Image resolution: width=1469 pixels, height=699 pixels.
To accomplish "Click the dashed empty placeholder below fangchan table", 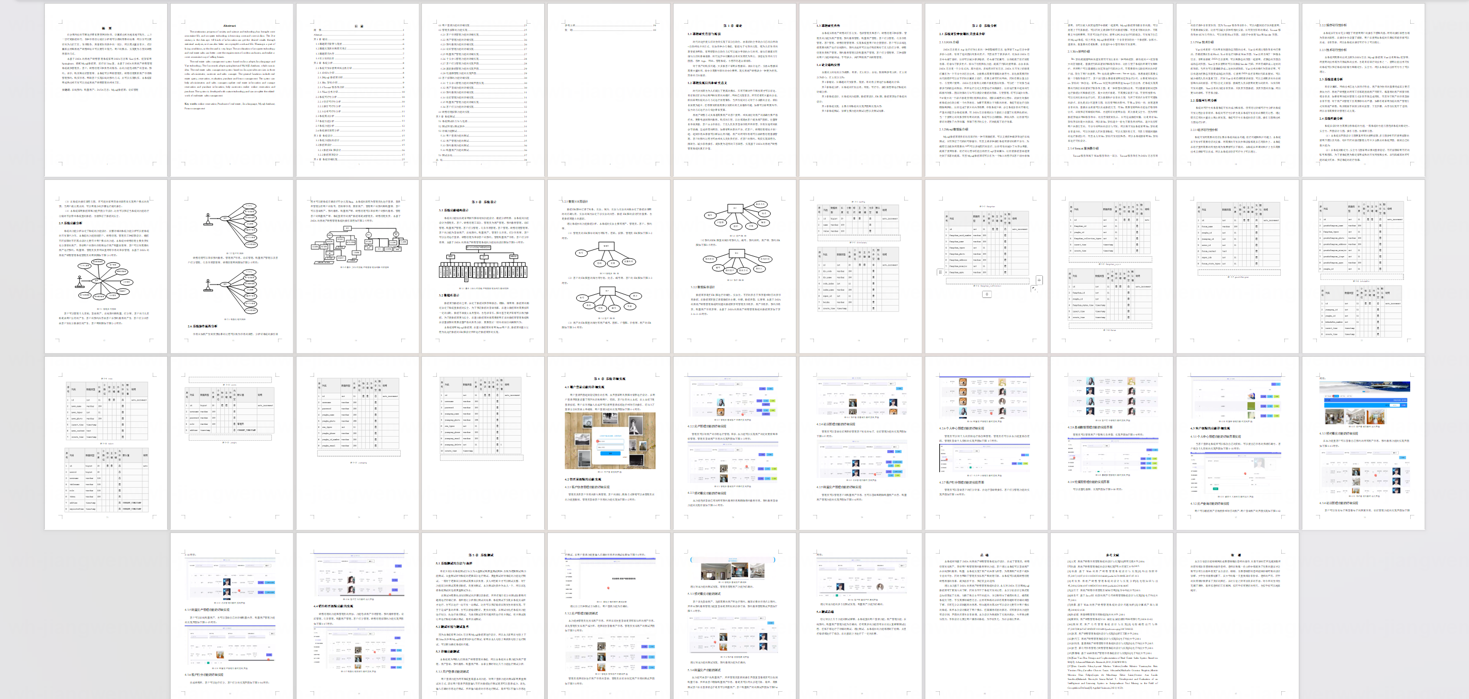I will tap(987, 281).
